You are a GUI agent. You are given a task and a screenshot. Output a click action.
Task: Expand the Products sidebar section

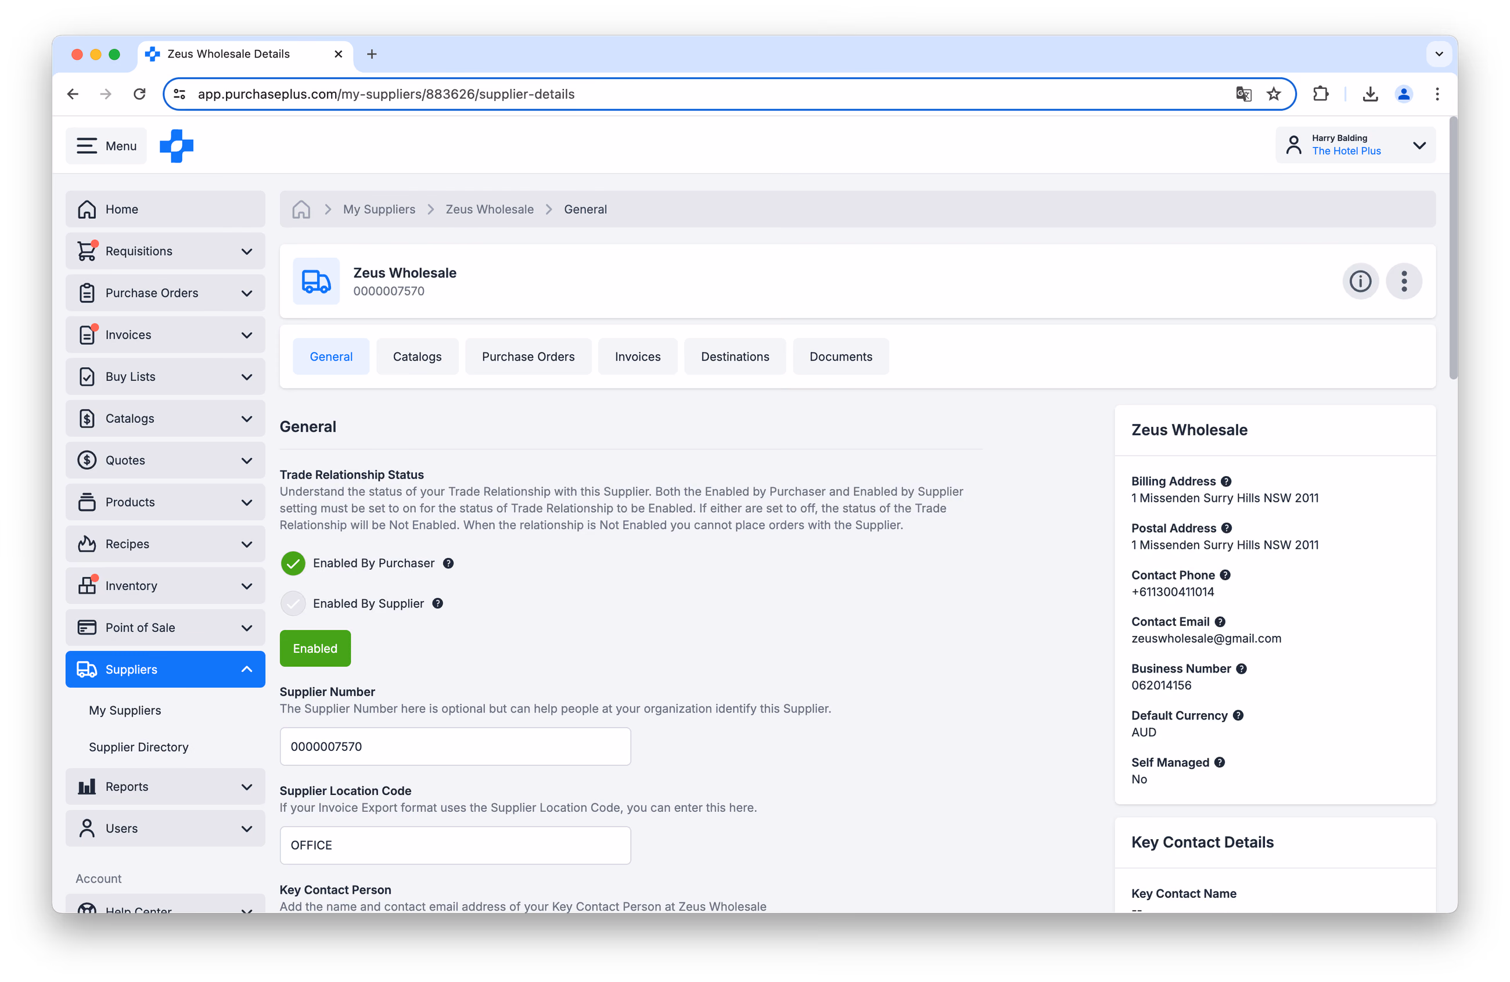point(166,502)
